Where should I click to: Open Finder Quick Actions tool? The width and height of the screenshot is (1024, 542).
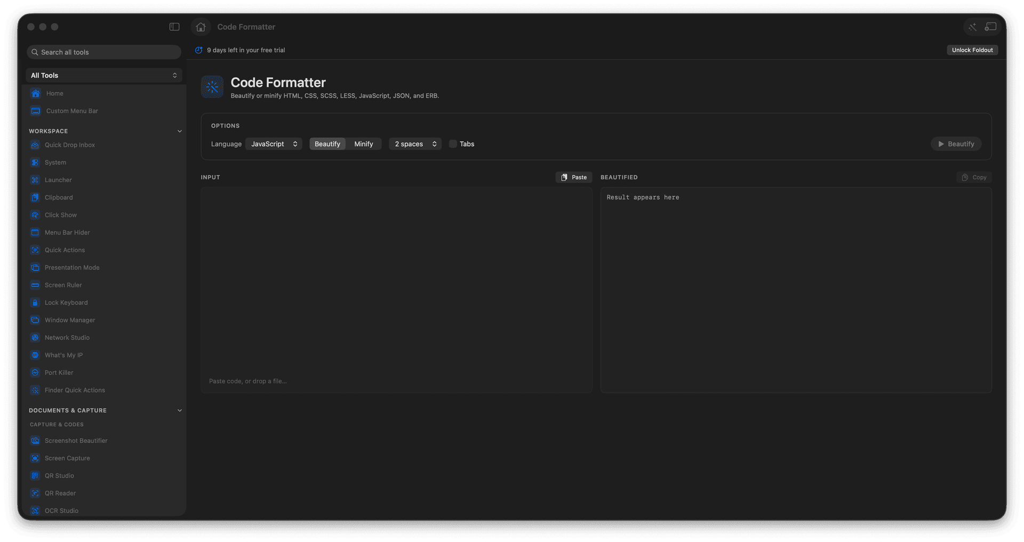point(104,390)
